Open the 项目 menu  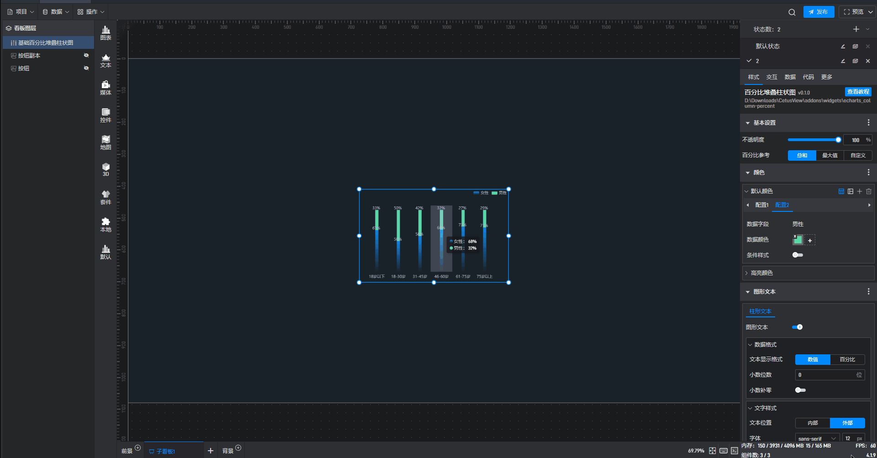[21, 12]
